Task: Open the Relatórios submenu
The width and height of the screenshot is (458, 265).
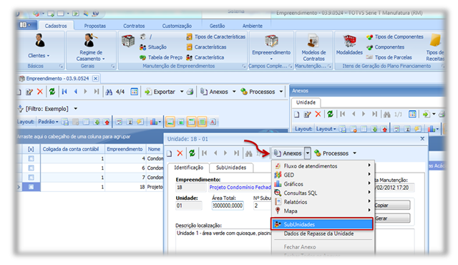Action: pyautogui.click(x=322, y=202)
